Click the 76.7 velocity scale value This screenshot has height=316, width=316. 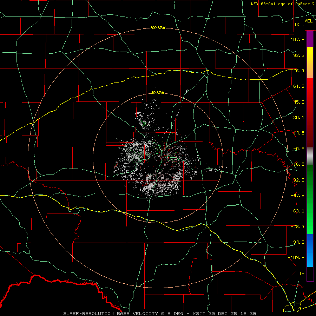[299, 71]
